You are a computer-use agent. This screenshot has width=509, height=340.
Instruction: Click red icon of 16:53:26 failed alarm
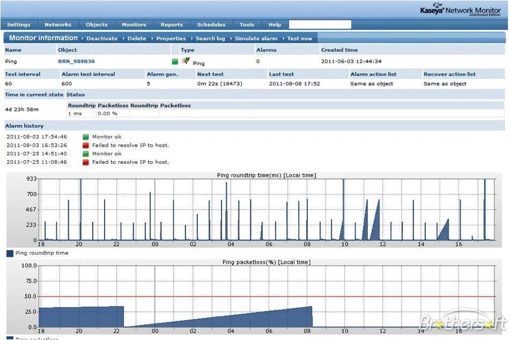pyautogui.click(x=86, y=146)
